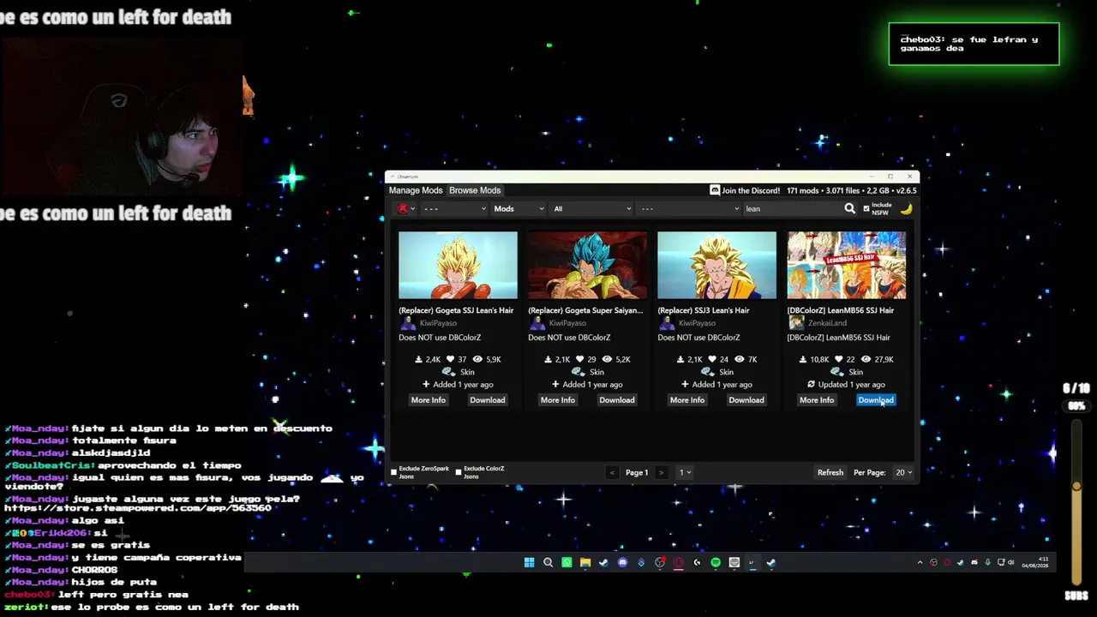Open Discord from the taskbar

[622, 563]
